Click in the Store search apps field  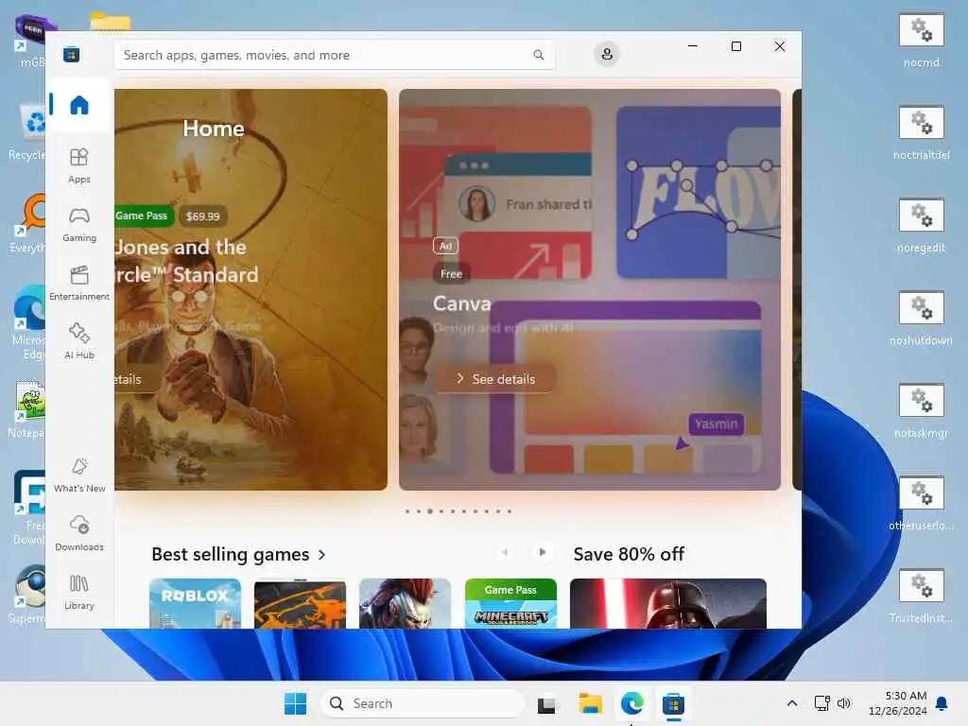335,55
